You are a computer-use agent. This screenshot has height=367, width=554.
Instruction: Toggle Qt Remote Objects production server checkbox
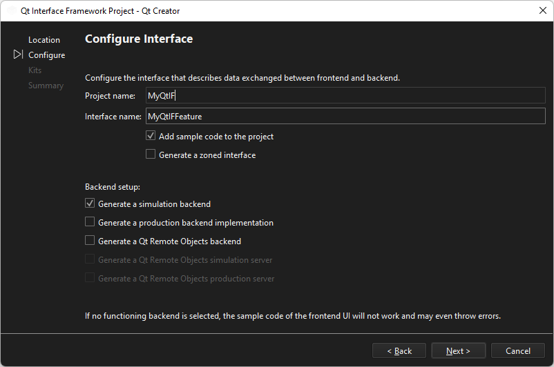pos(90,279)
